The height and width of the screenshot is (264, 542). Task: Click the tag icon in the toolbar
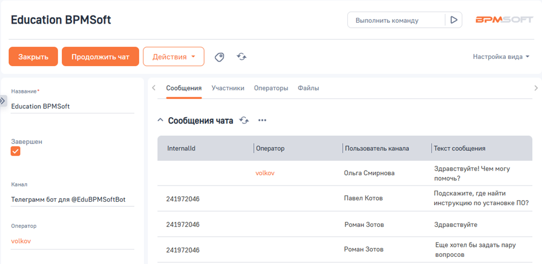click(219, 57)
